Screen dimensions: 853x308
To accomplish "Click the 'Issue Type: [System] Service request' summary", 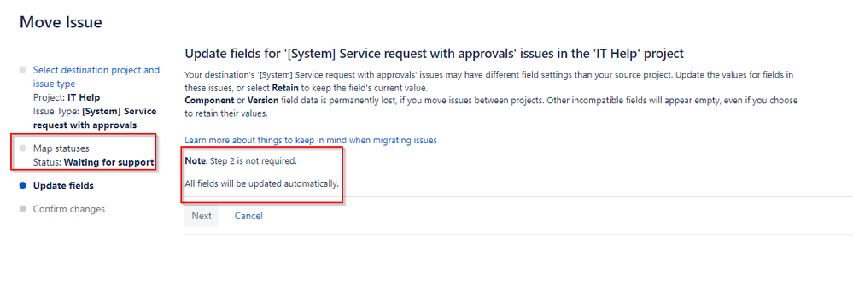I will click(95, 118).
